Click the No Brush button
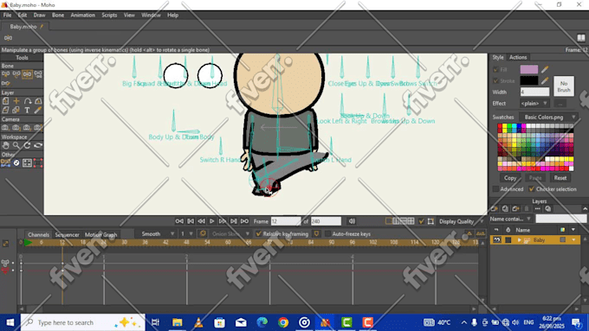Image resolution: width=589 pixels, height=331 pixels. coord(564,86)
